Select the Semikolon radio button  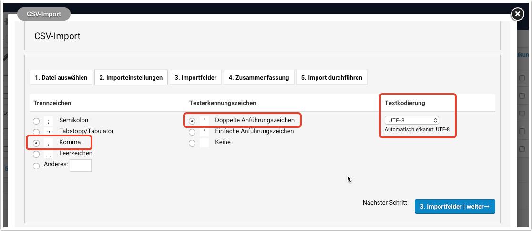pos(36,121)
